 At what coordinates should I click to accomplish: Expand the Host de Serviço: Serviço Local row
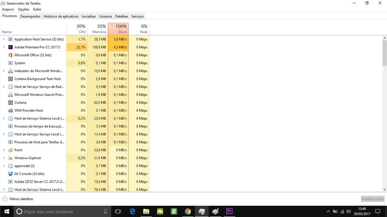click(x=3, y=134)
